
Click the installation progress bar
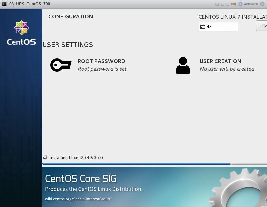click(154, 164)
